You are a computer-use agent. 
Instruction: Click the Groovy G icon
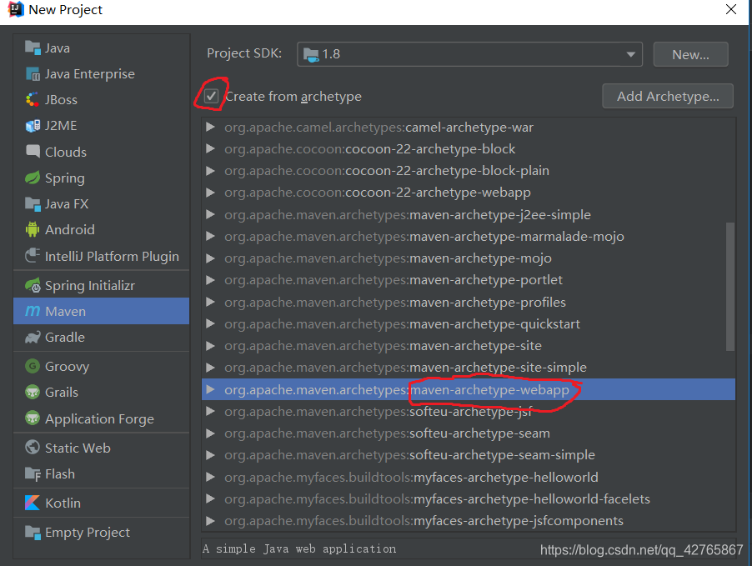tap(33, 367)
